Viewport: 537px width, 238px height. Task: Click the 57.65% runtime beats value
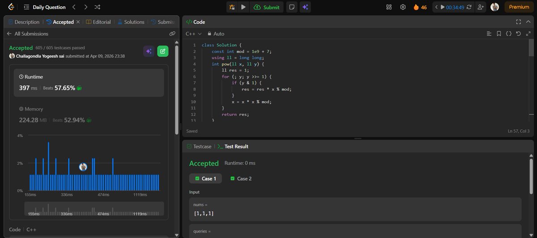point(65,88)
